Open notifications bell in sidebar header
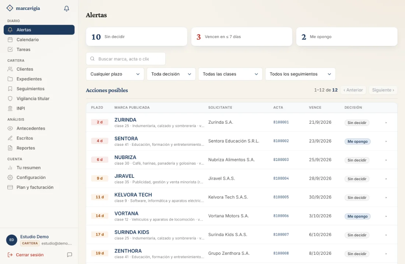Viewport: 405px width, 264px height. pyautogui.click(x=66, y=8)
